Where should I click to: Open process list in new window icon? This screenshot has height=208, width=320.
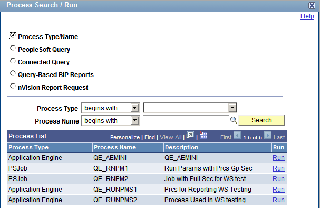[190, 135]
